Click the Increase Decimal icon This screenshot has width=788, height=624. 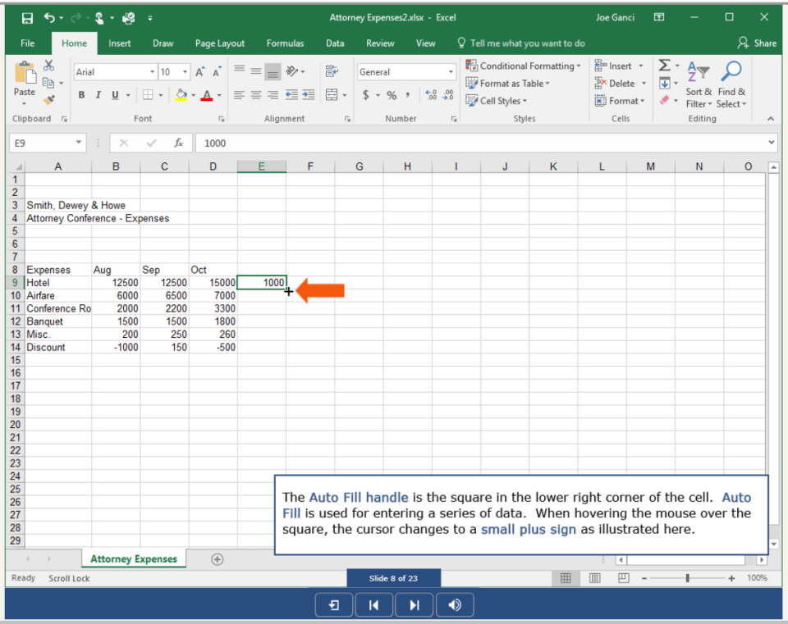(x=431, y=95)
